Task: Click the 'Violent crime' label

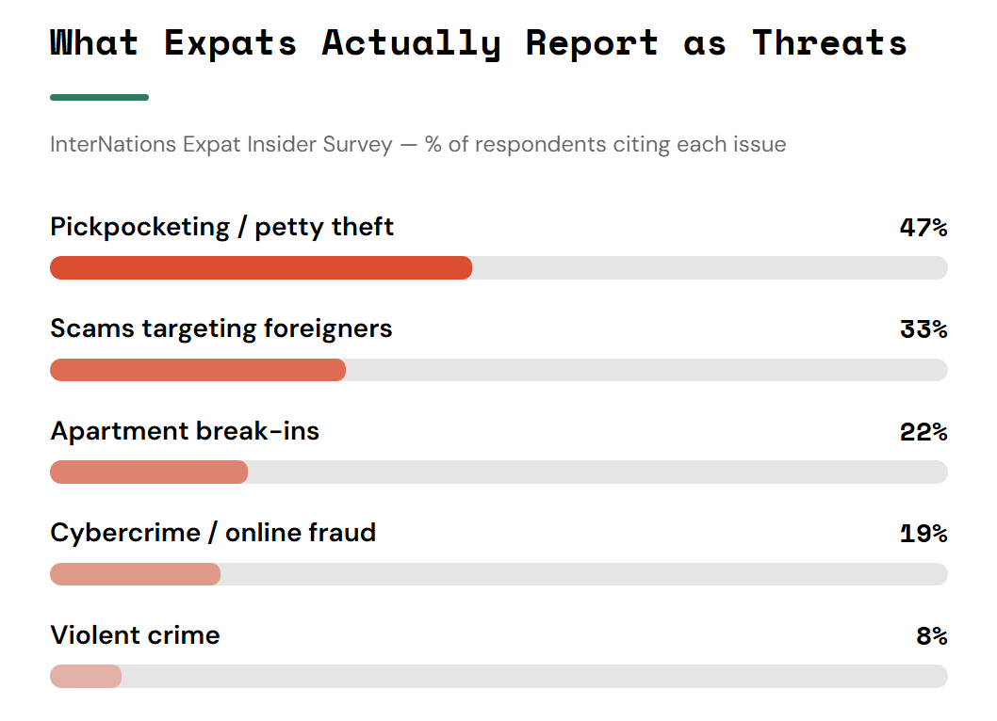Action: tap(135, 635)
